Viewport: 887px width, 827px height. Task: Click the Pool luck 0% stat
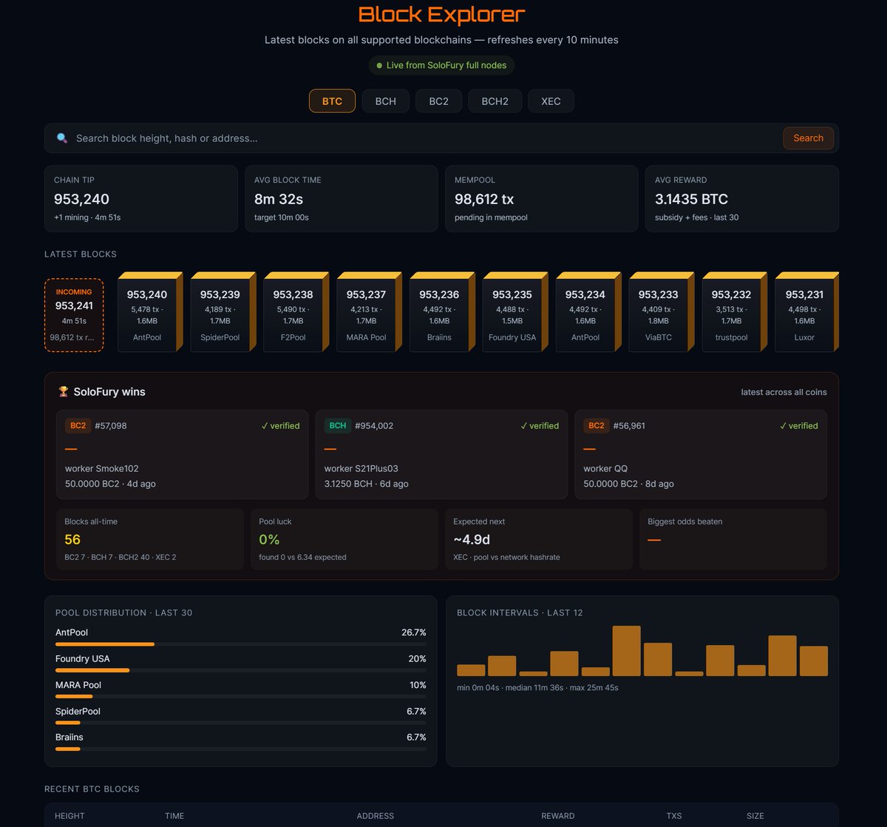pyautogui.click(x=344, y=539)
